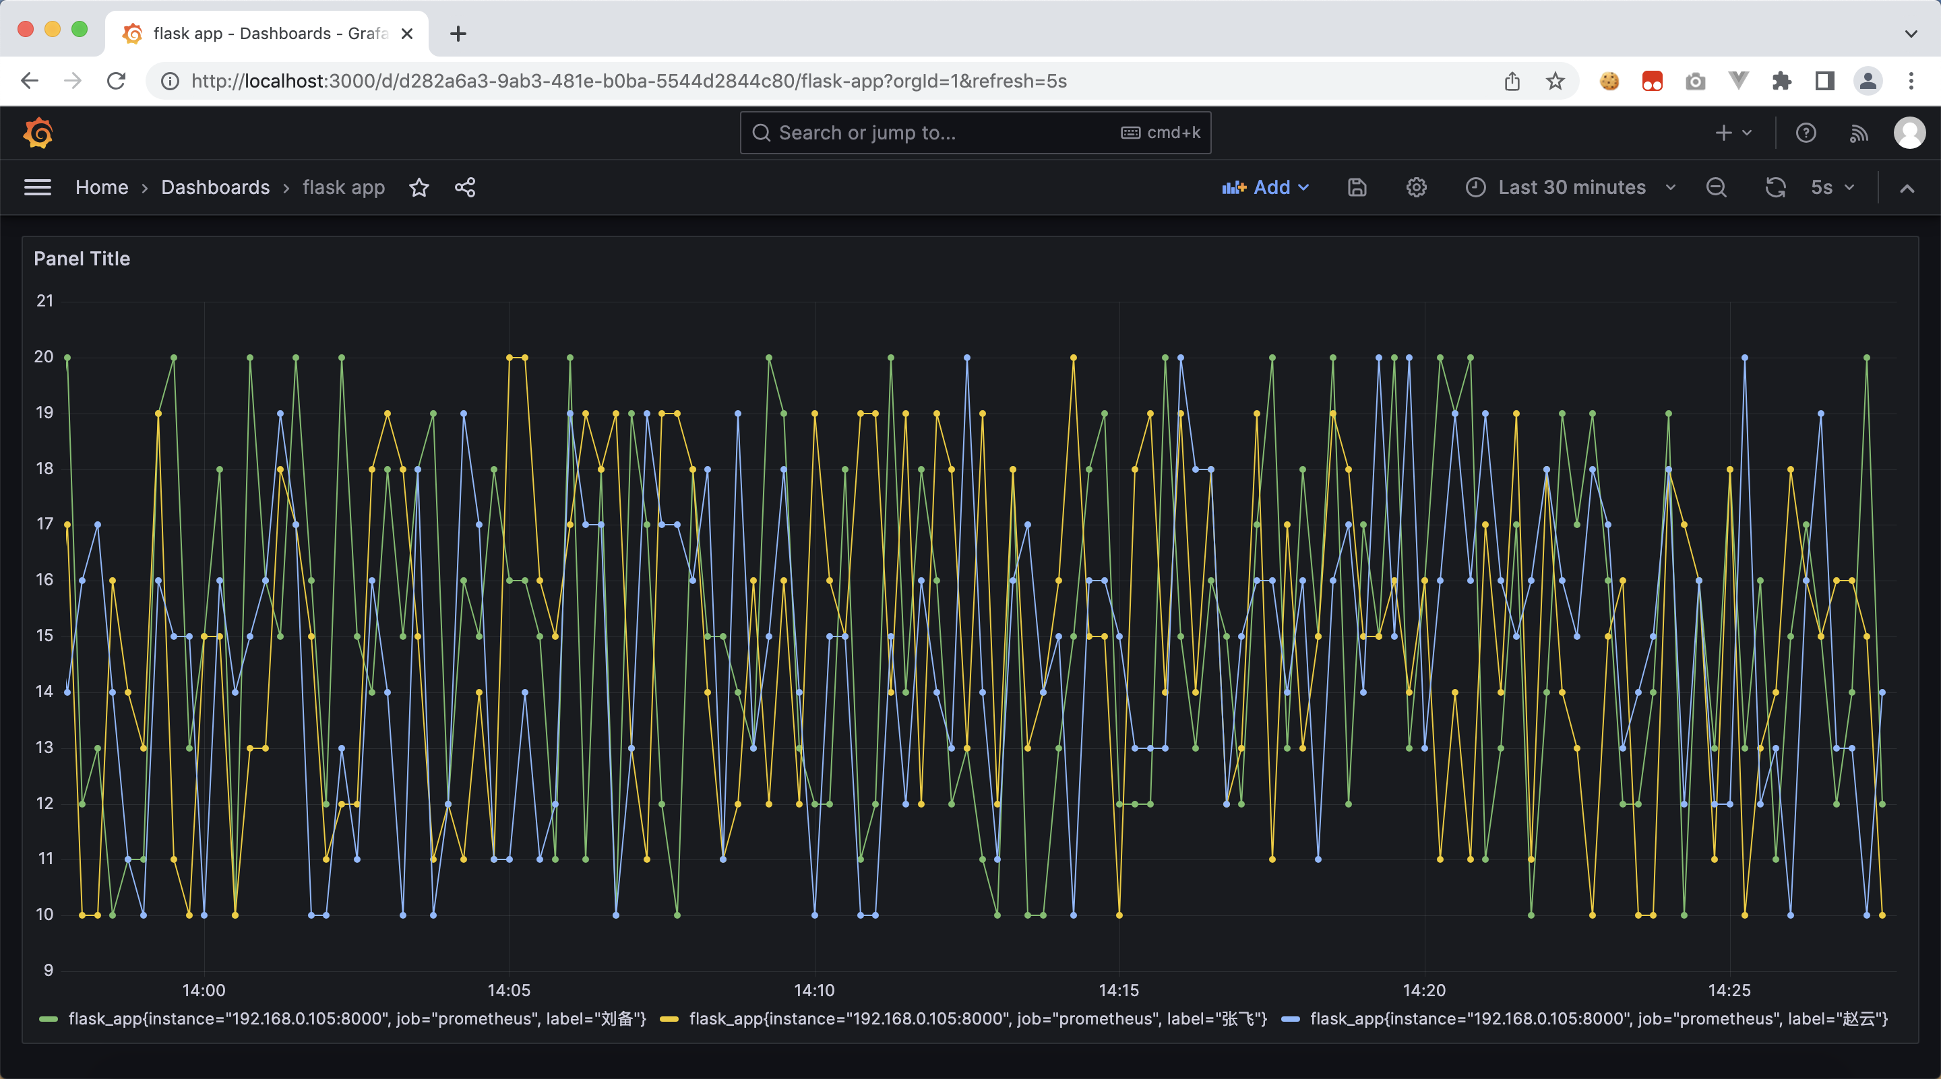Save dashboard with the disk icon
Image resolution: width=1941 pixels, height=1079 pixels.
tap(1356, 187)
